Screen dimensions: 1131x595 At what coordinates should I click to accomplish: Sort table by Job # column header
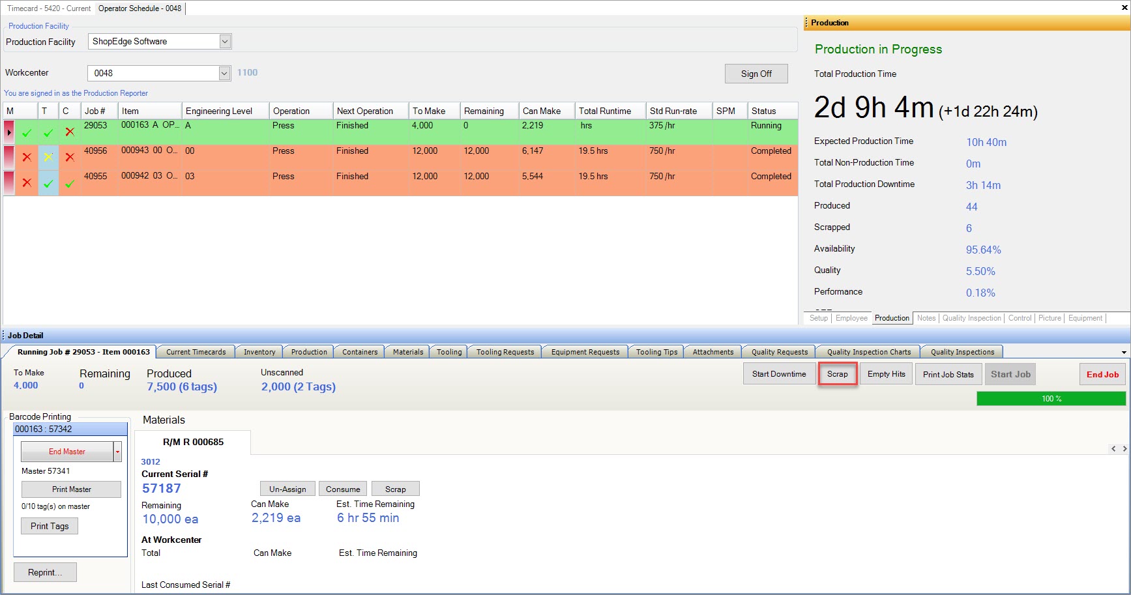pyautogui.click(x=99, y=111)
